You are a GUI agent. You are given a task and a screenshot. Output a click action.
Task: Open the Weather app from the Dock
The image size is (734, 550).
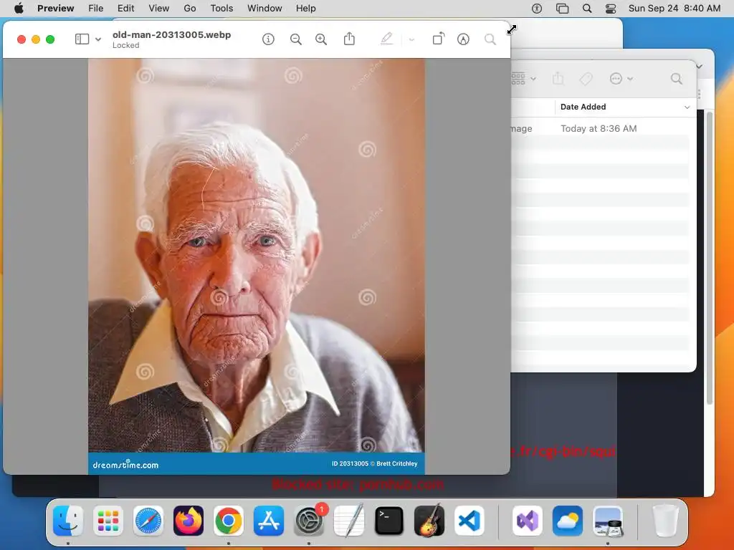point(568,521)
